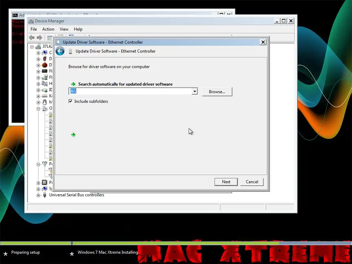Open the Help menu
The width and height of the screenshot is (352, 264).
(78, 29)
